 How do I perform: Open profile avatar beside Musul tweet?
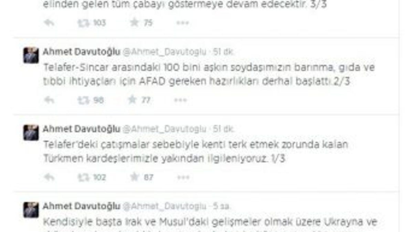click(31, 210)
